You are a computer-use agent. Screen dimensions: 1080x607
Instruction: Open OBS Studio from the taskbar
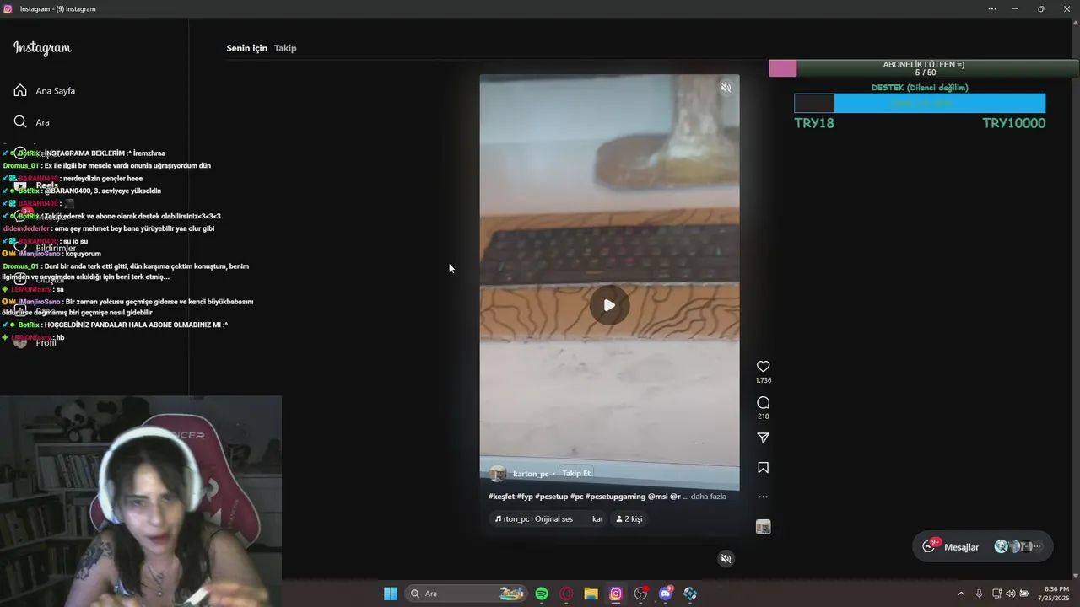pos(640,594)
